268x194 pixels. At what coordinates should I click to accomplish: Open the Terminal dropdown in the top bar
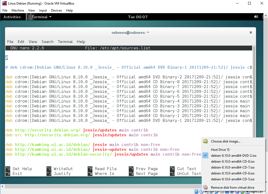[x=40, y=17]
